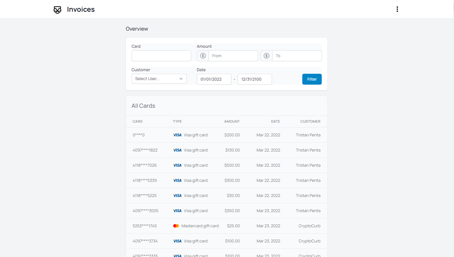Image resolution: width=454 pixels, height=257 pixels.
Task: Click Mar 23, 2022 date in $350.00 row
Action: [x=268, y=211]
